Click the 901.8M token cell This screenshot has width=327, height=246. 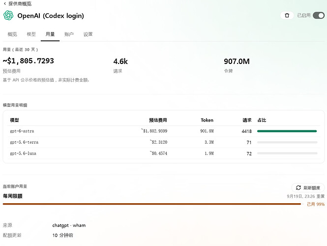(207, 131)
